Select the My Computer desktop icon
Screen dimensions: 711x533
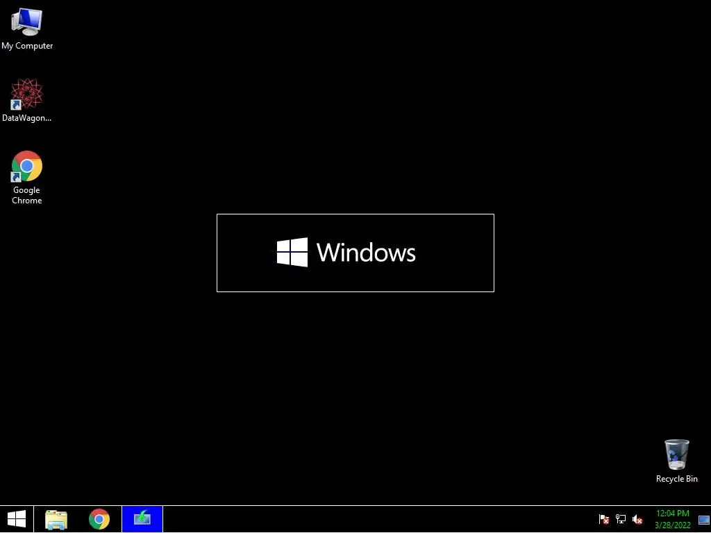27,28
